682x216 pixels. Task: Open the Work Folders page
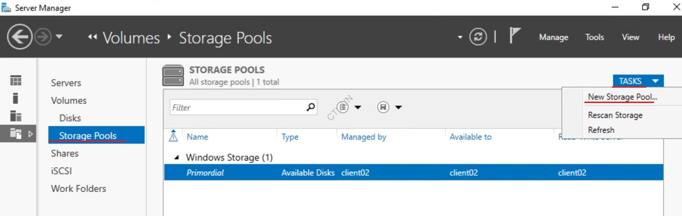point(79,188)
